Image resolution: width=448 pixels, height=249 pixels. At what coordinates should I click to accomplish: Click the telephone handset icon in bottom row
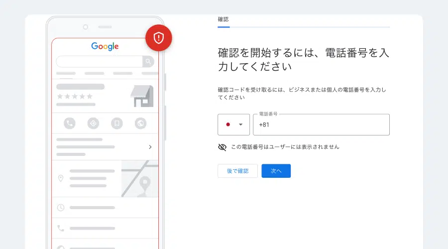[x=61, y=228]
